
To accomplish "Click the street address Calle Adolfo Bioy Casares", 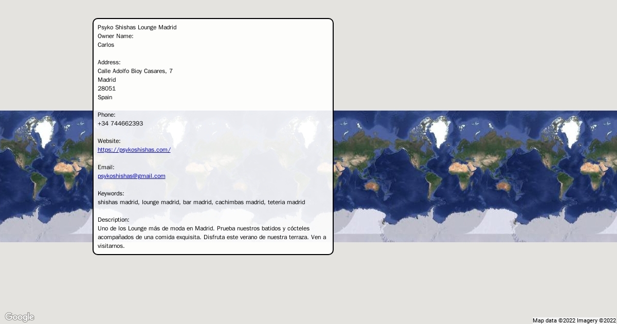I will tap(135, 71).
